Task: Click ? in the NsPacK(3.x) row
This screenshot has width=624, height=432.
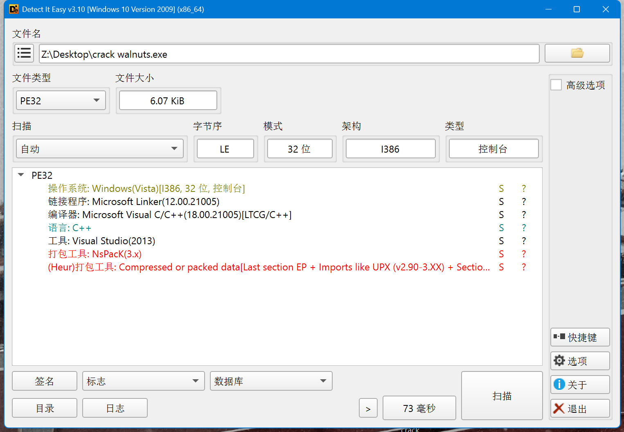Action: click(524, 254)
